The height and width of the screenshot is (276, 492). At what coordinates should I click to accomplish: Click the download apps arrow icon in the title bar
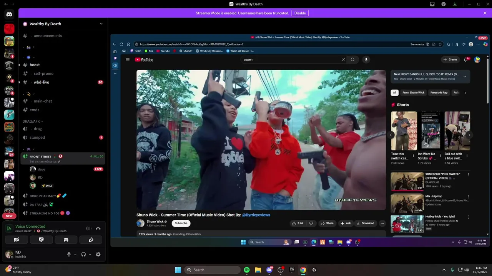[455, 4]
